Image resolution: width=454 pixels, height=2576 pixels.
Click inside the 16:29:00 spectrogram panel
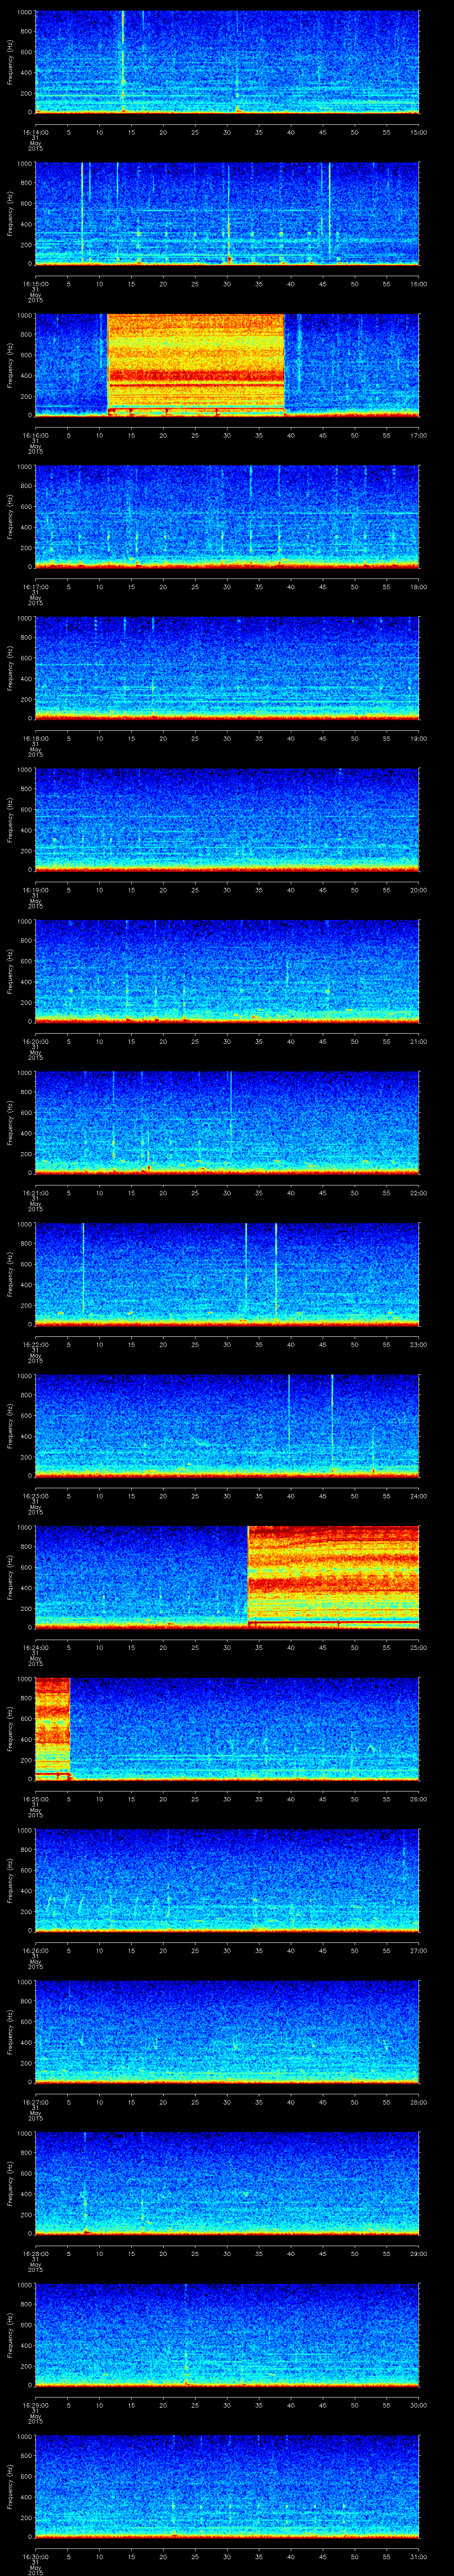pos(227,2334)
